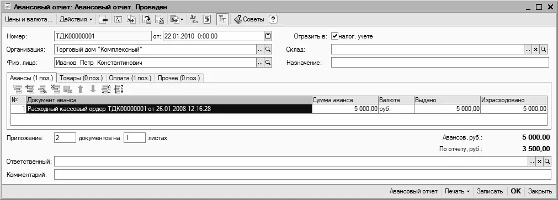Click the refresh document icon in the toolbar
Image resolution: width=558 pixels, height=200 pixels.
(x=118, y=19)
